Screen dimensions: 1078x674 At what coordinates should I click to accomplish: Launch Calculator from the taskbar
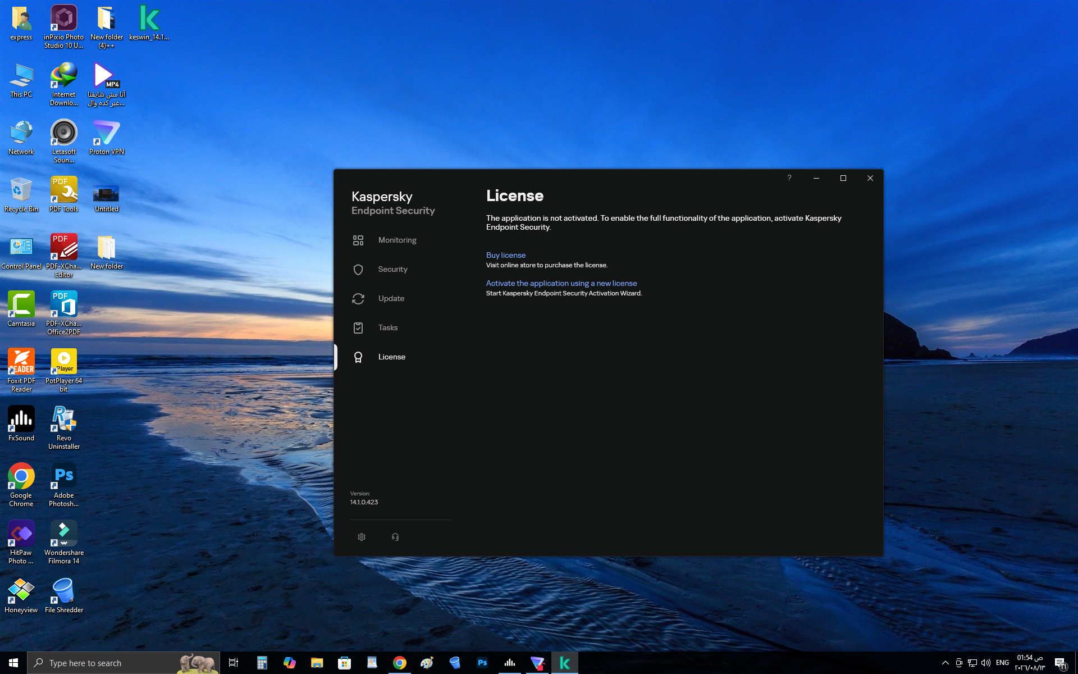point(262,663)
